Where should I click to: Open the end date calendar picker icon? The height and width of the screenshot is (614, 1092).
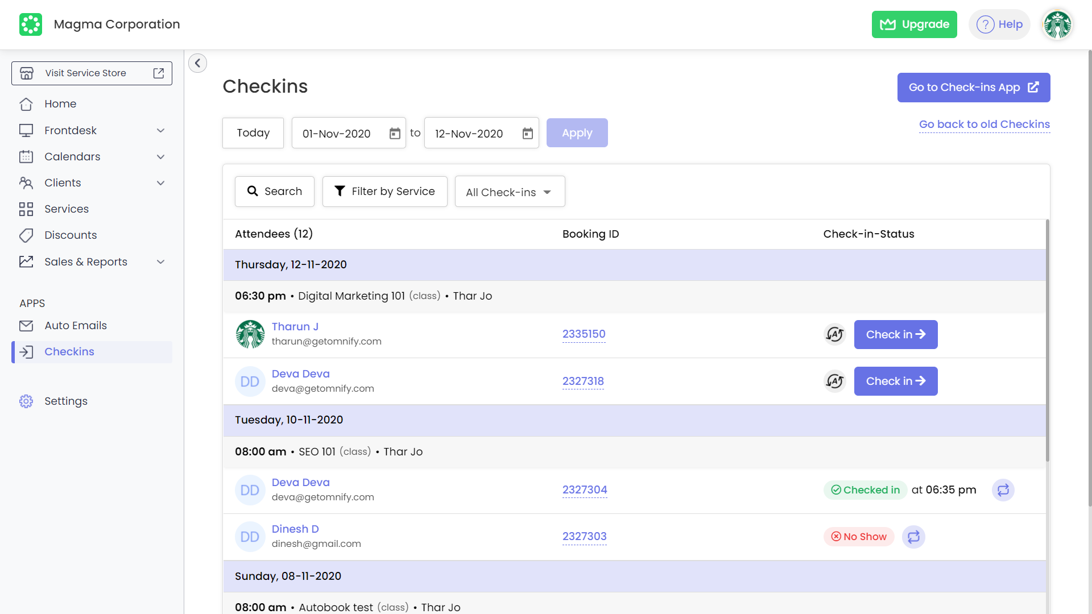(x=528, y=134)
